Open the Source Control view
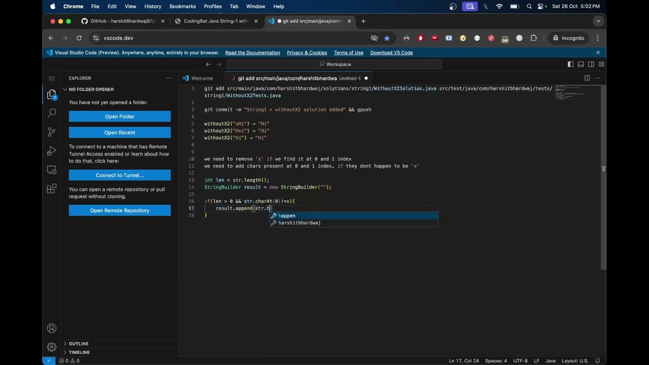Screen dimensions: 649x365 (51, 132)
